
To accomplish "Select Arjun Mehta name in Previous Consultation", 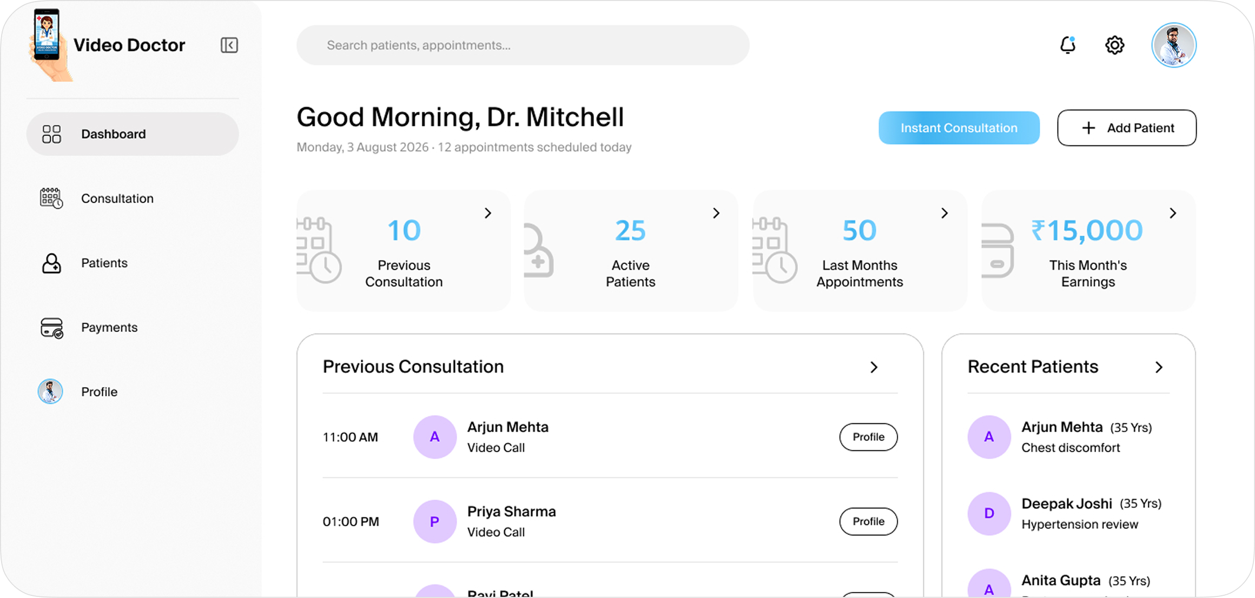I will click(x=508, y=427).
